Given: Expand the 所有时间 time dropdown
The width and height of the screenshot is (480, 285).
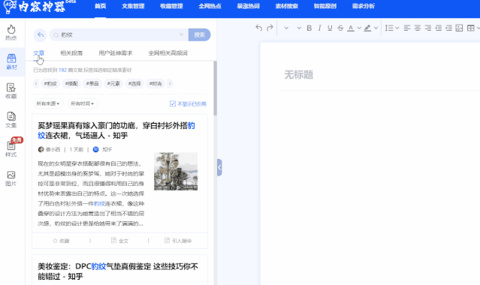Looking at the screenshot, I should [83, 103].
